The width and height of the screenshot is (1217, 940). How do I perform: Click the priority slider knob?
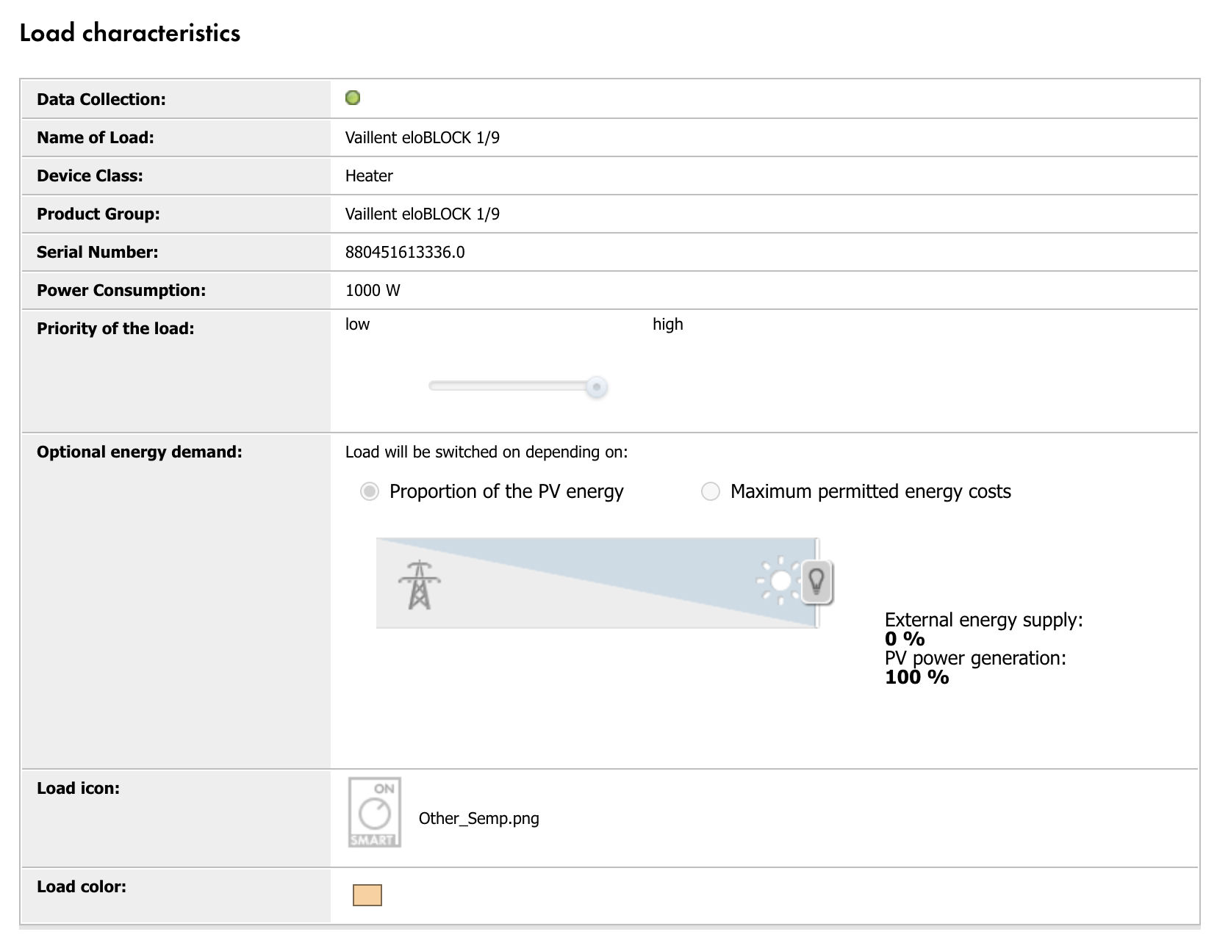[x=597, y=386]
